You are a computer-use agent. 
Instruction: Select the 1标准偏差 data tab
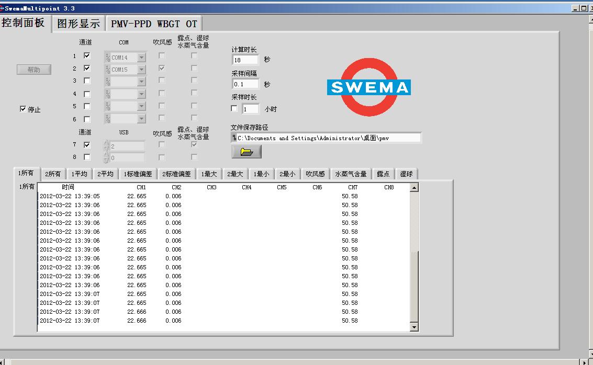(138, 174)
